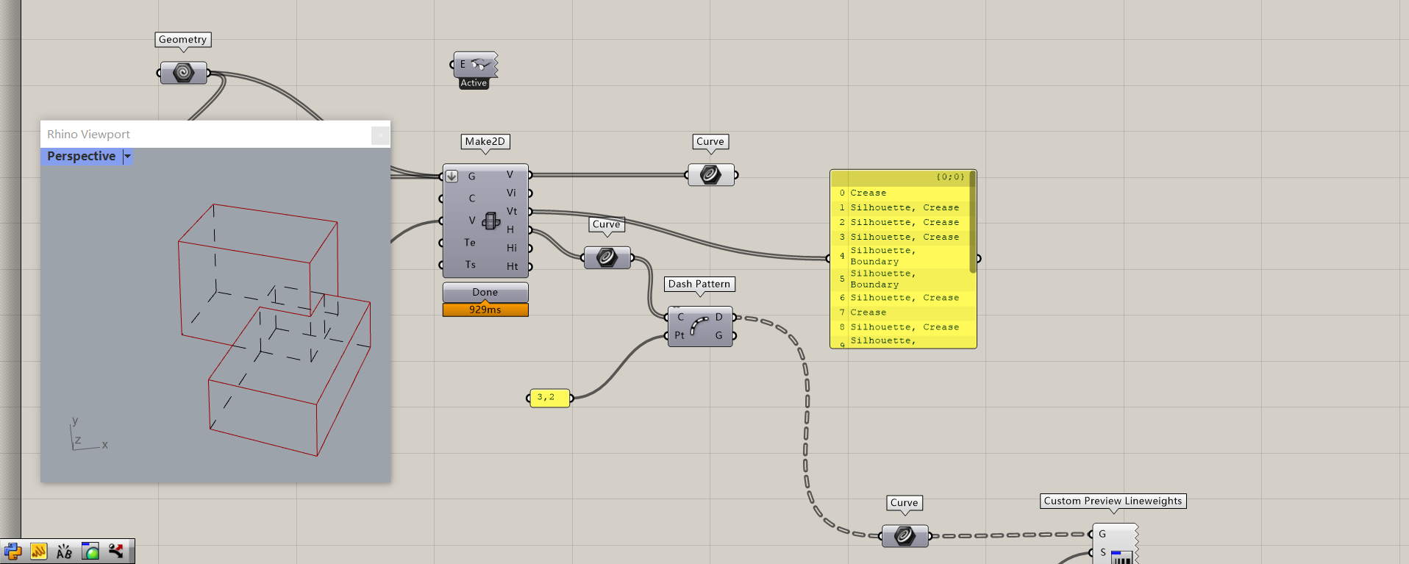Click the Hi output of Make2D
This screenshot has height=564, width=1409.
(512, 248)
